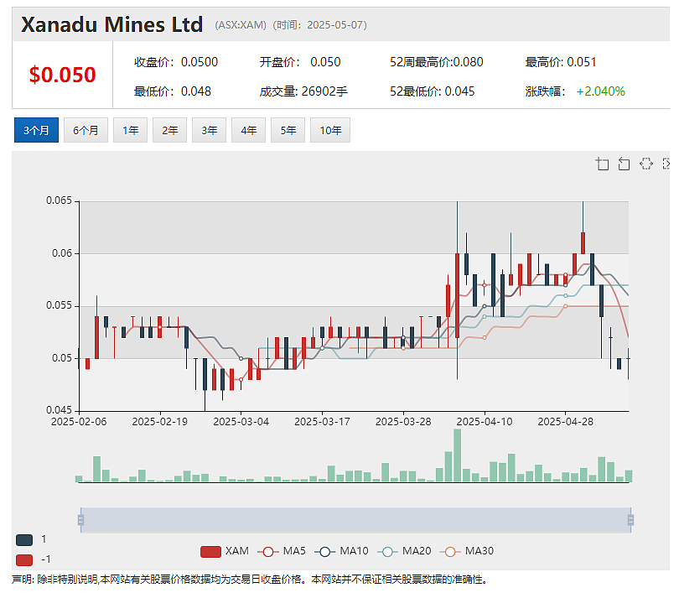This screenshot has height=593, width=679.
Task: Toggle the MA20 line legend entry
Action: [404, 551]
